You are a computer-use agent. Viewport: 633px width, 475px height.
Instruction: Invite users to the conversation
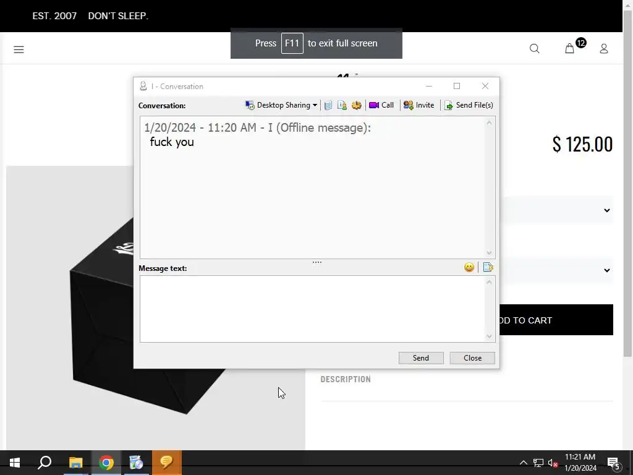[x=419, y=105]
